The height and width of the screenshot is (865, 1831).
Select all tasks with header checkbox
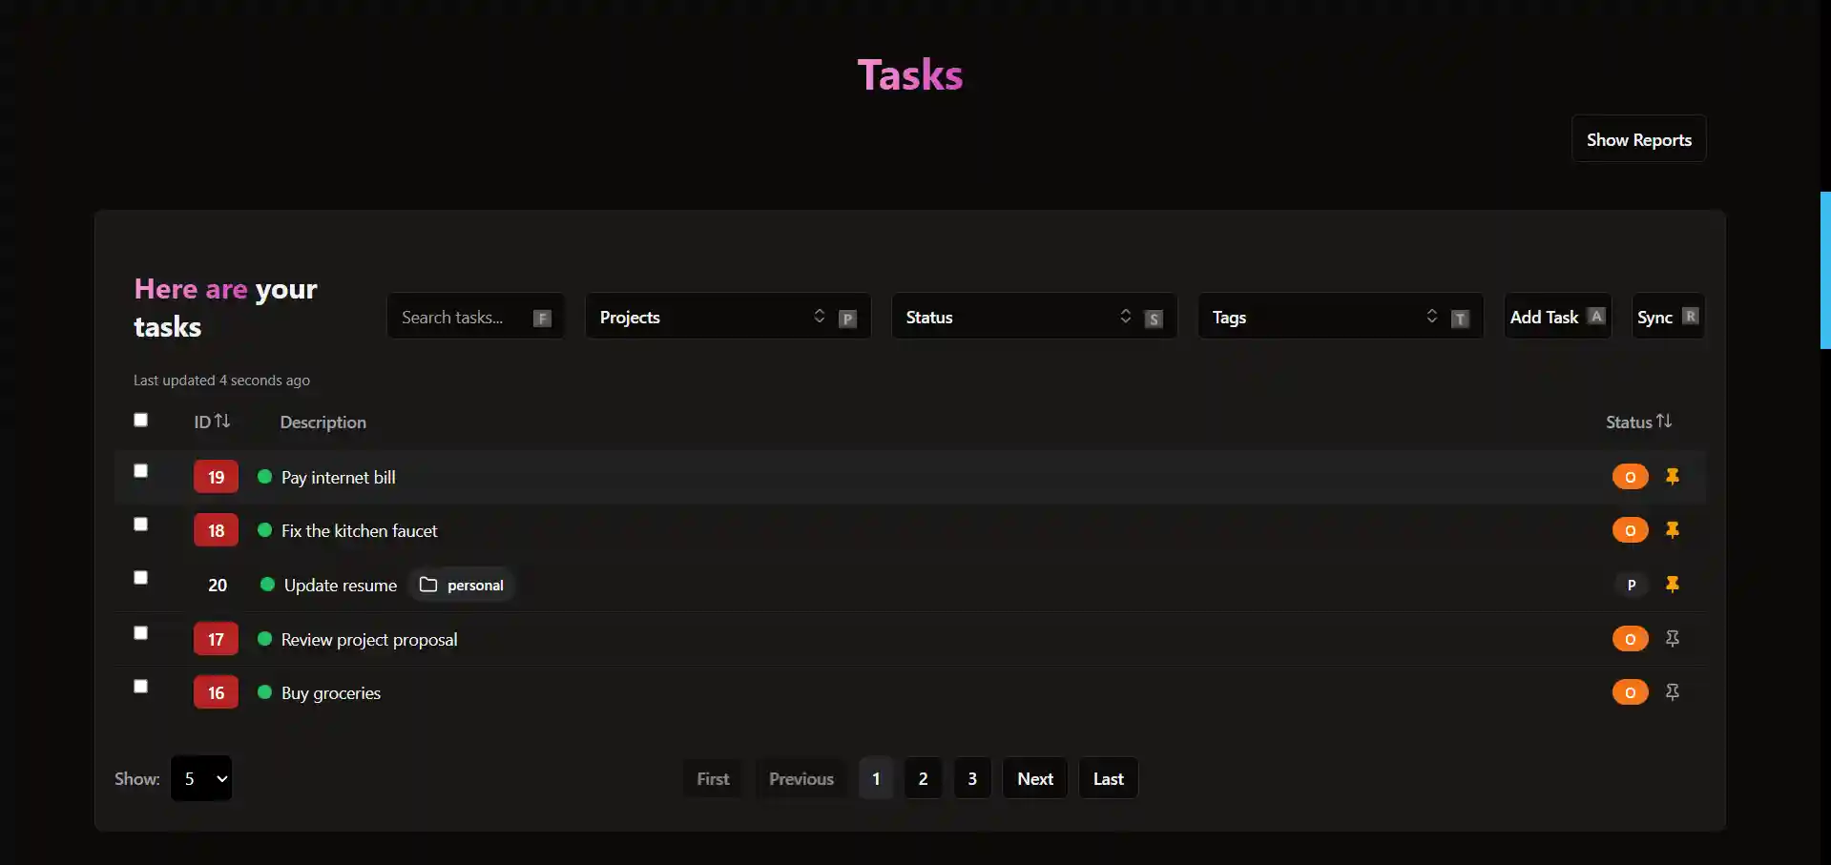[141, 420]
